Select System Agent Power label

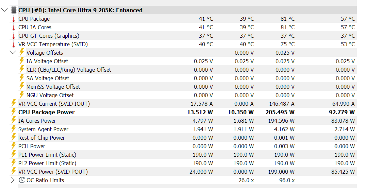pos(43,130)
